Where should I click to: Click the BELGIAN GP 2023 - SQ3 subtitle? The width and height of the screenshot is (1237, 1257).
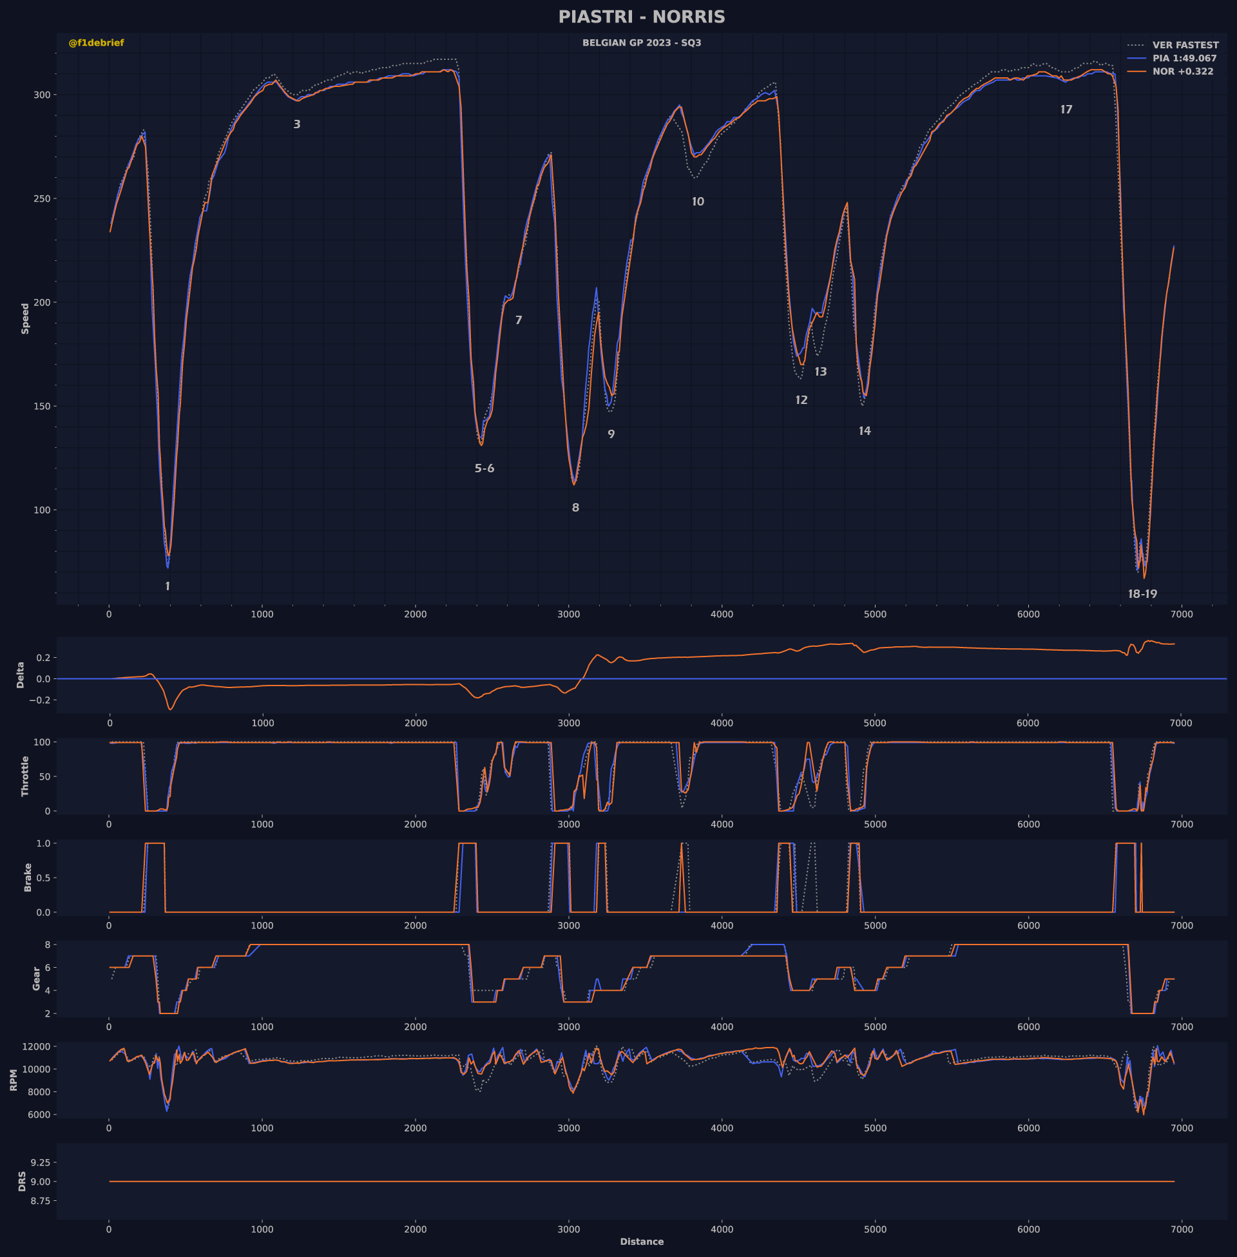click(641, 43)
